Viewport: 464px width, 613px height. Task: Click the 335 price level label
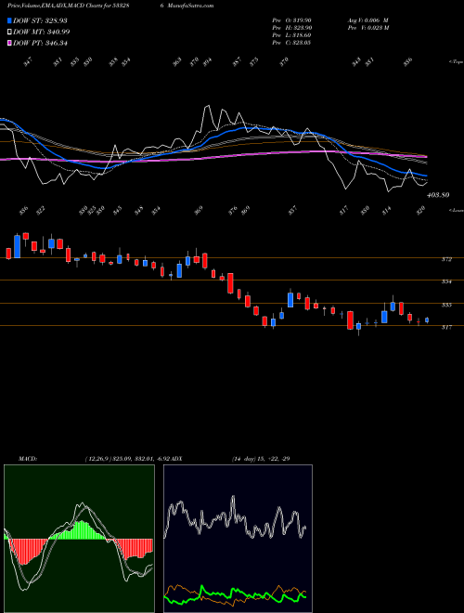click(446, 305)
